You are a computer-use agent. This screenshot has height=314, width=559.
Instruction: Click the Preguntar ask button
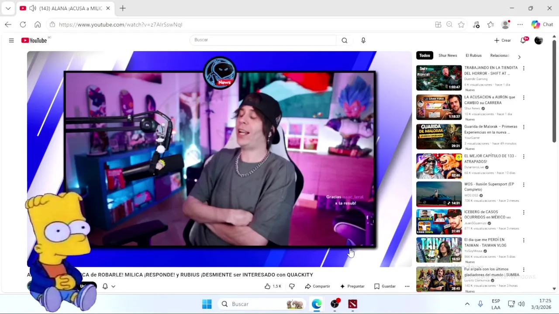[352, 286]
